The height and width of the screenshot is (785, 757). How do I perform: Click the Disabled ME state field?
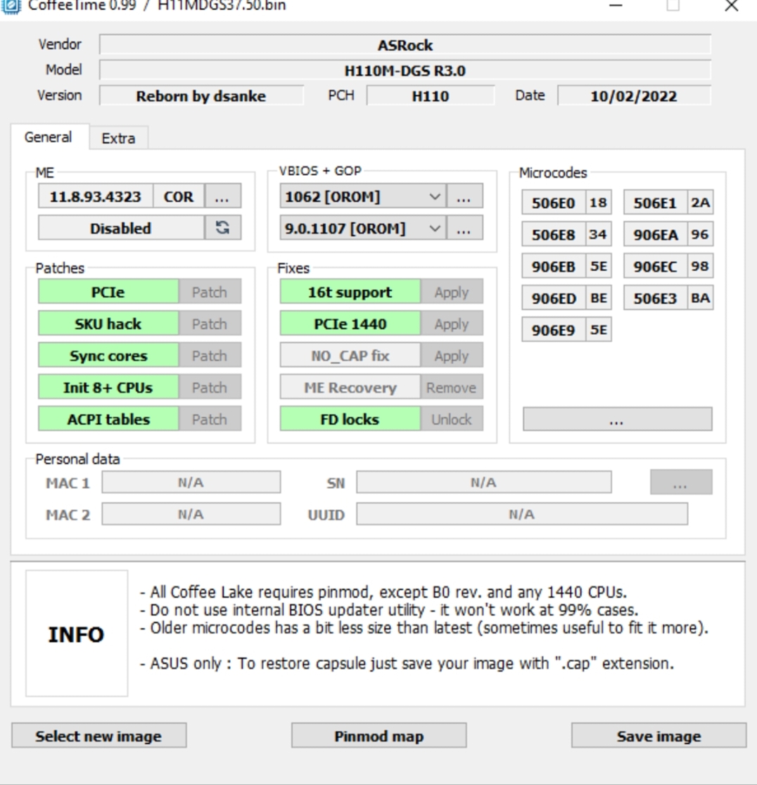pos(121,228)
